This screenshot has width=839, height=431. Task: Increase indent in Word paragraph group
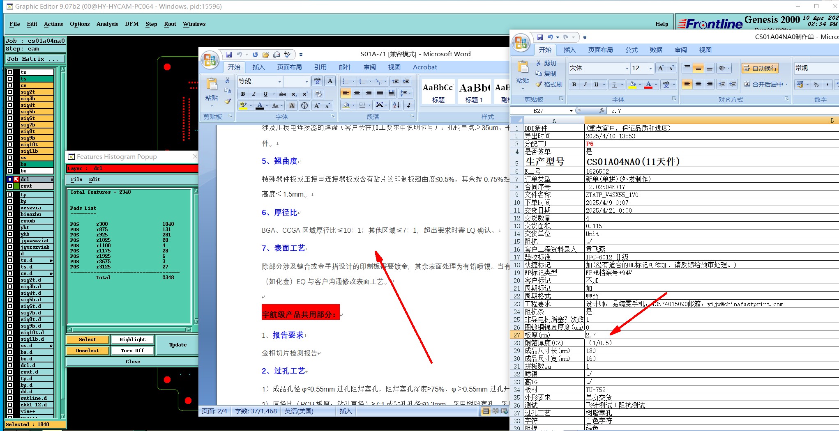(406, 81)
